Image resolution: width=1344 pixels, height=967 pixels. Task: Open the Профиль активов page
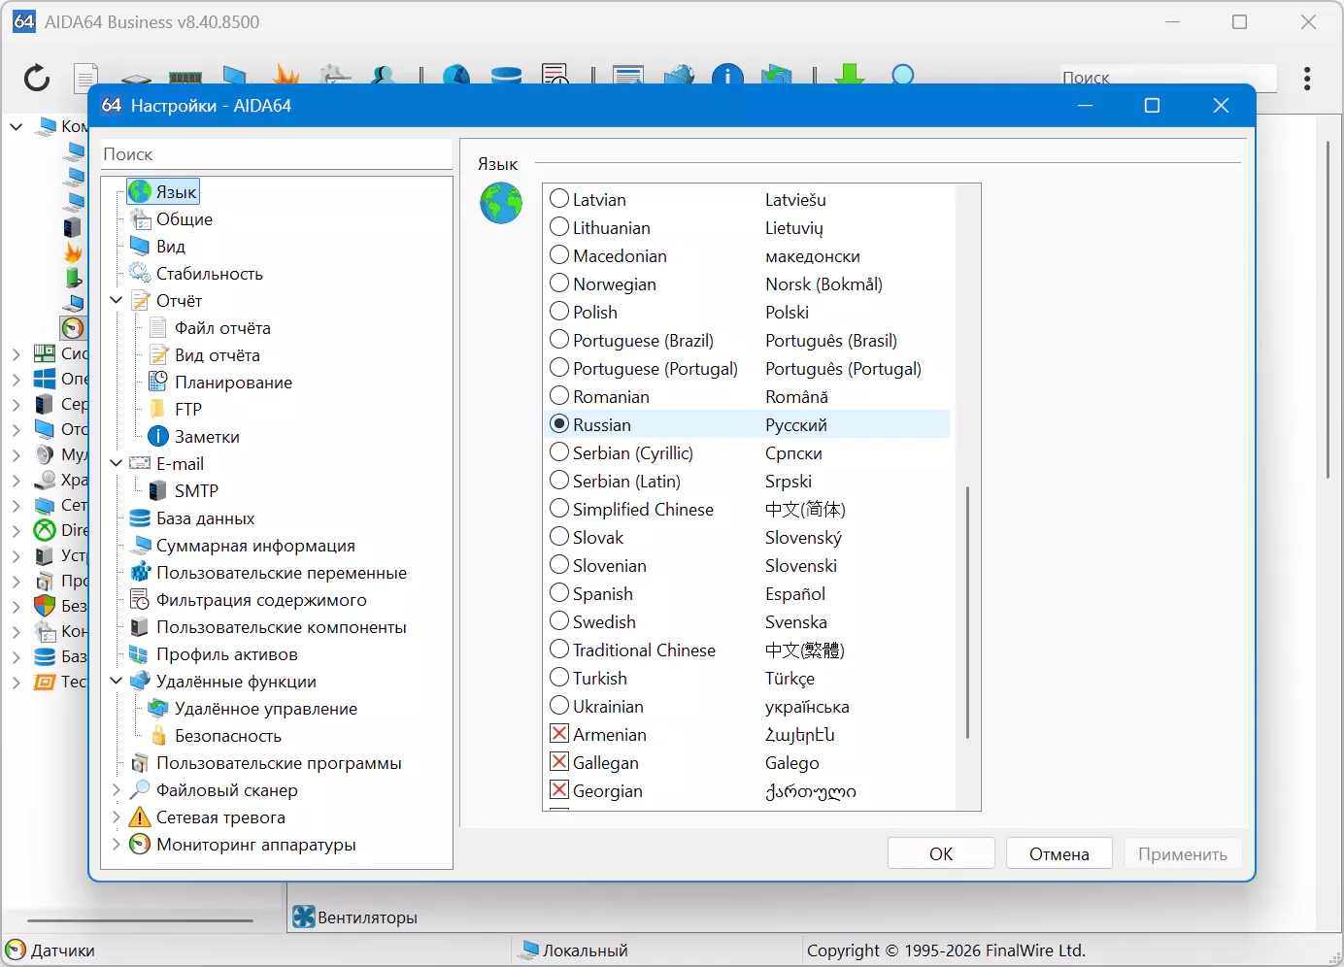(x=214, y=654)
